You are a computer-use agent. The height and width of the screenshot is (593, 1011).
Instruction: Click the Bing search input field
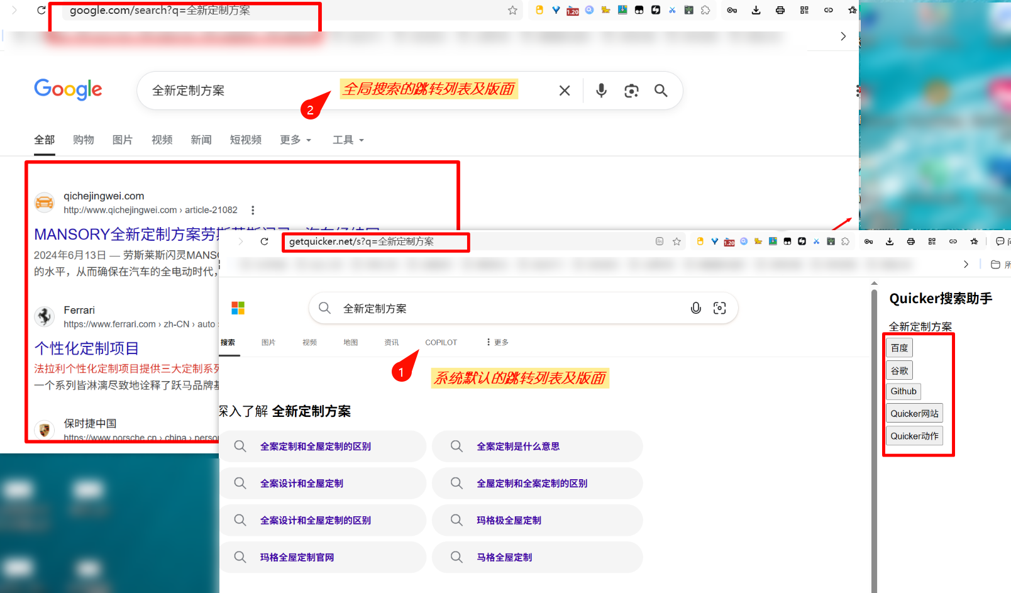pyautogui.click(x=503, y=308)
